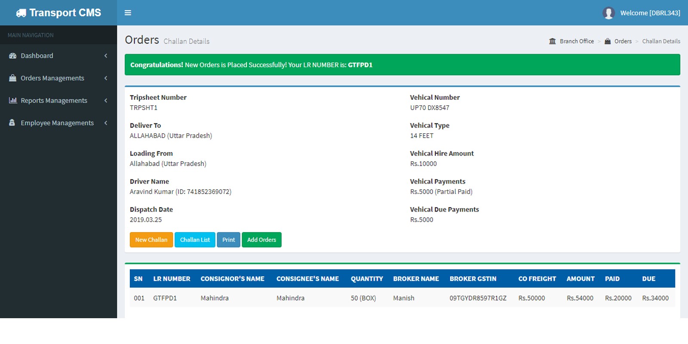Click the Branch Office building icon

point(553,41)
